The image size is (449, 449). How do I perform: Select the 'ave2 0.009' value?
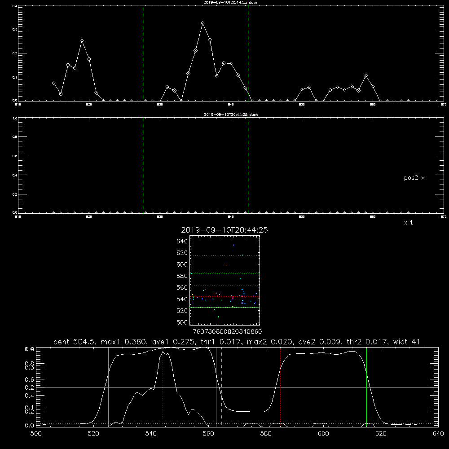(320, 342)
